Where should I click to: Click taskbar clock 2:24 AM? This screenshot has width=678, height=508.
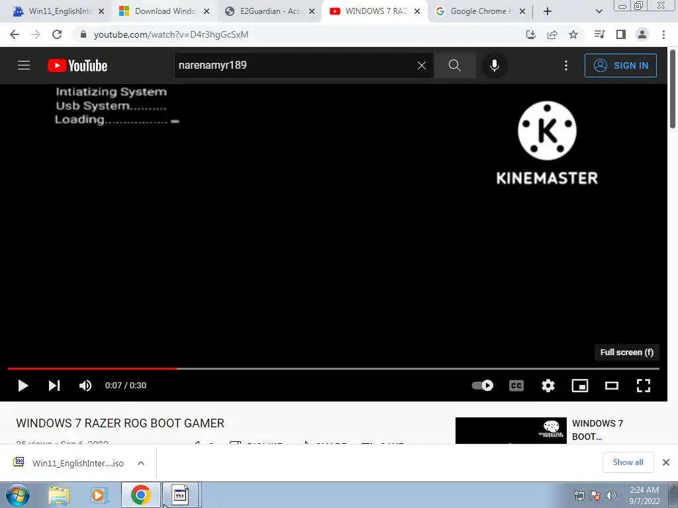[644, 490]
